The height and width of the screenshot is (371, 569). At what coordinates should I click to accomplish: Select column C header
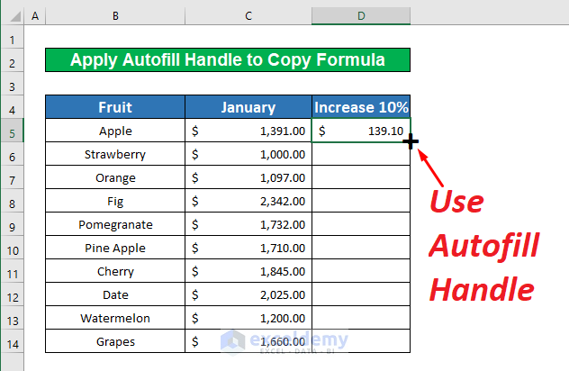point(248,16)
